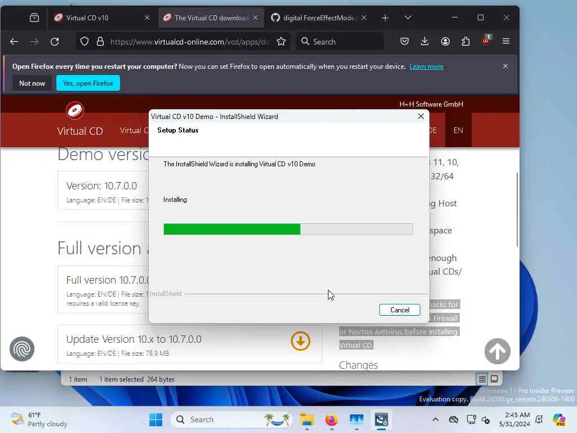Close the InstallShield Wizard dialog
The width and height of the screenshot is (577, 433).
pyautogui.click(x=420, y=116)
